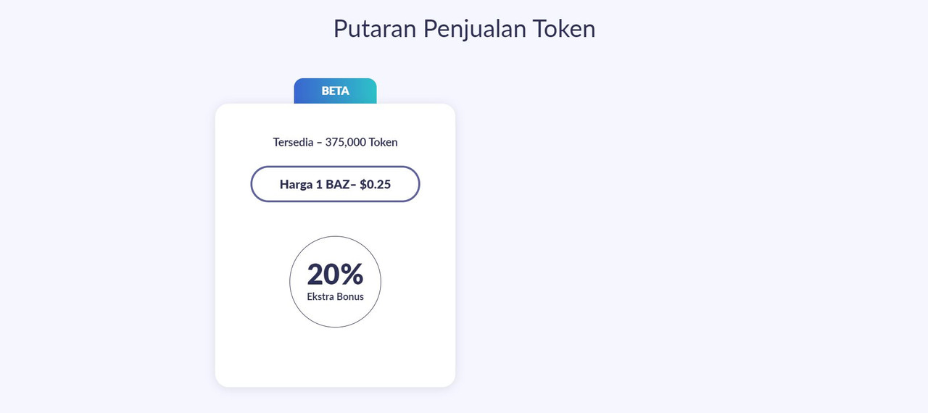Screen dimensions: 928x413
Task: Select the BETA round tab
Action: click(x=335, y=91)
